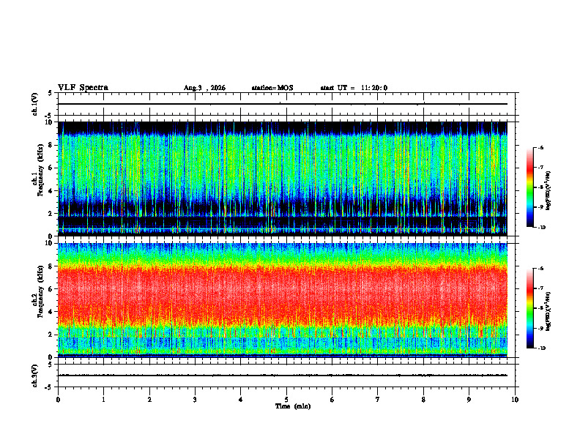Click time axis tick label "7"
This screenshot has height=448, width=580.
(x=378, y=400)
